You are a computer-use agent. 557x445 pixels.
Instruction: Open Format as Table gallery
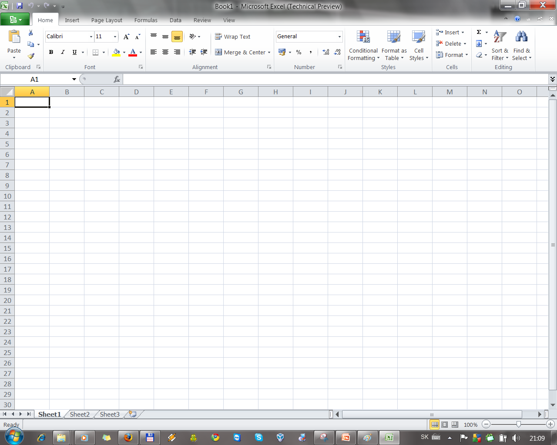click(394, 46)
